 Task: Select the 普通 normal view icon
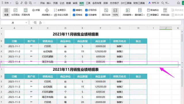tap(6, 11)
